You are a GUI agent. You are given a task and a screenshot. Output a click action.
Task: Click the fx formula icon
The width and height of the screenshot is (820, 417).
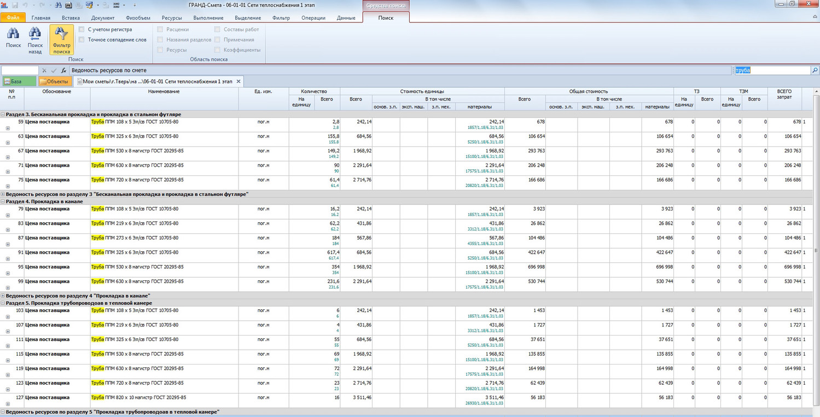(x=63, y=71)
